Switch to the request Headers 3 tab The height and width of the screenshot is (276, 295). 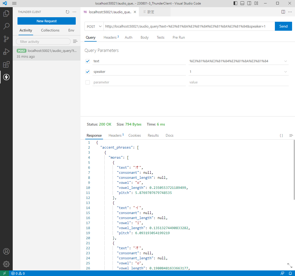coord(111,37)
